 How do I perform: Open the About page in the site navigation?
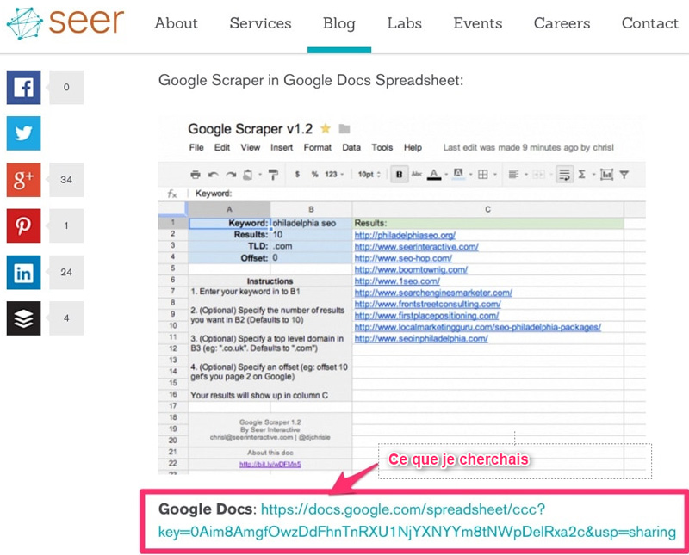(176, 23)
